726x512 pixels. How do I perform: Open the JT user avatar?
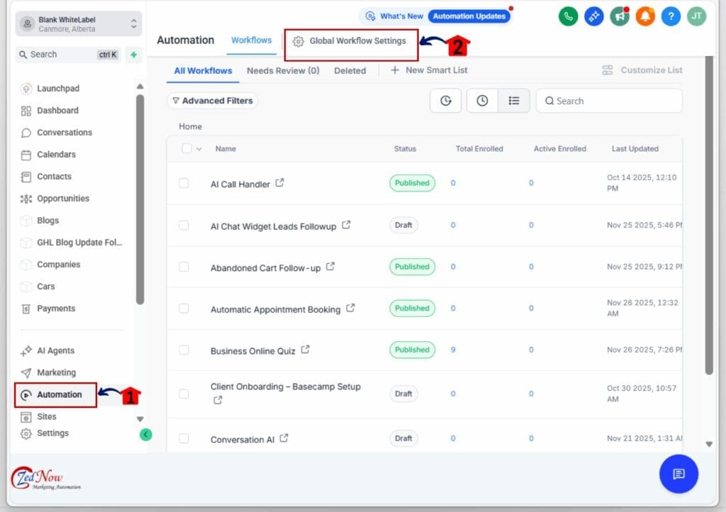696,17
